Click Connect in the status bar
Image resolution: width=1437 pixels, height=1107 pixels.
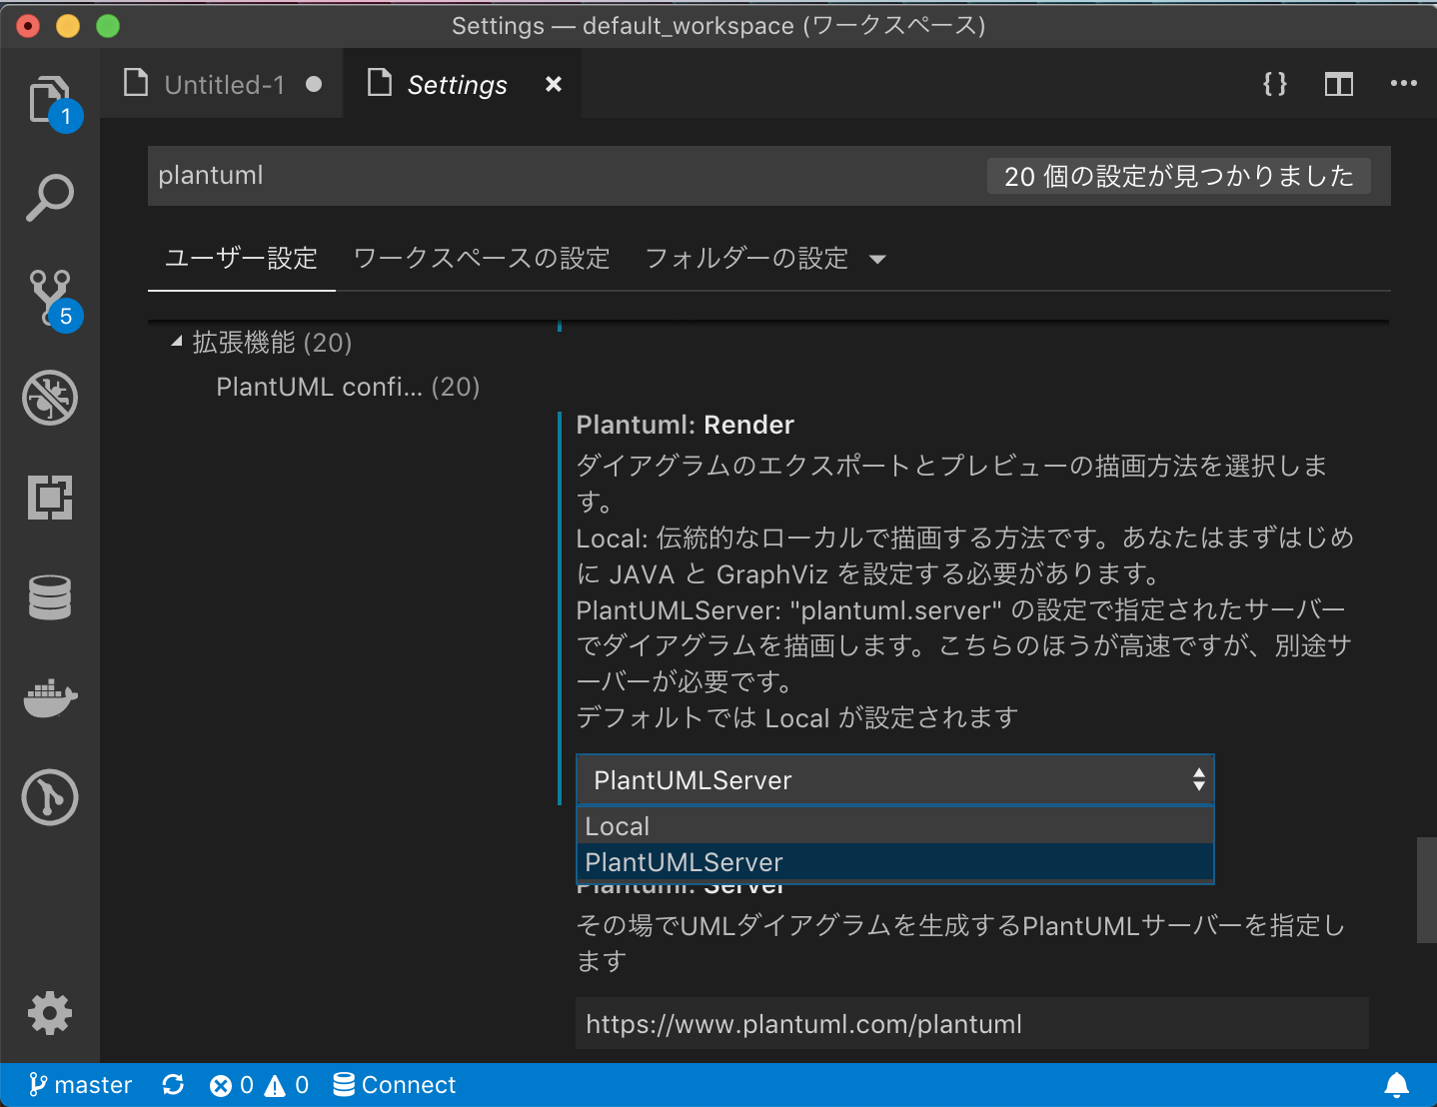pos(395,1084)
